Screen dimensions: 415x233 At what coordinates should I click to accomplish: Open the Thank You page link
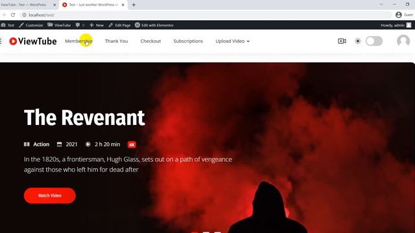coord(116,41)
